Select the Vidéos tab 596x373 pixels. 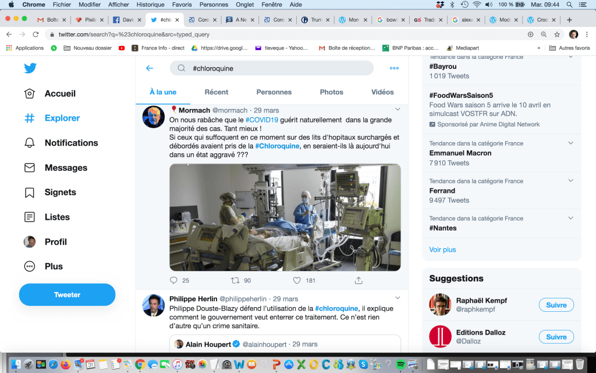point(382,92)
